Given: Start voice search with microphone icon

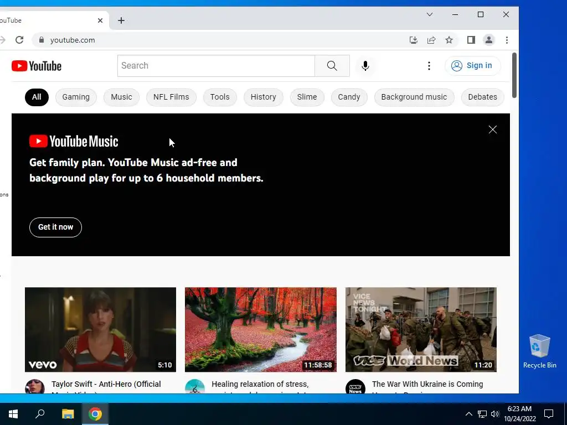Looking at the screenshot, I should click(365, 66).
